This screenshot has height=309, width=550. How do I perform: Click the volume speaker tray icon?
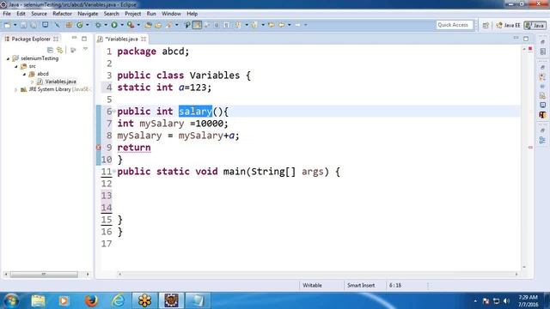click(506, 301)
